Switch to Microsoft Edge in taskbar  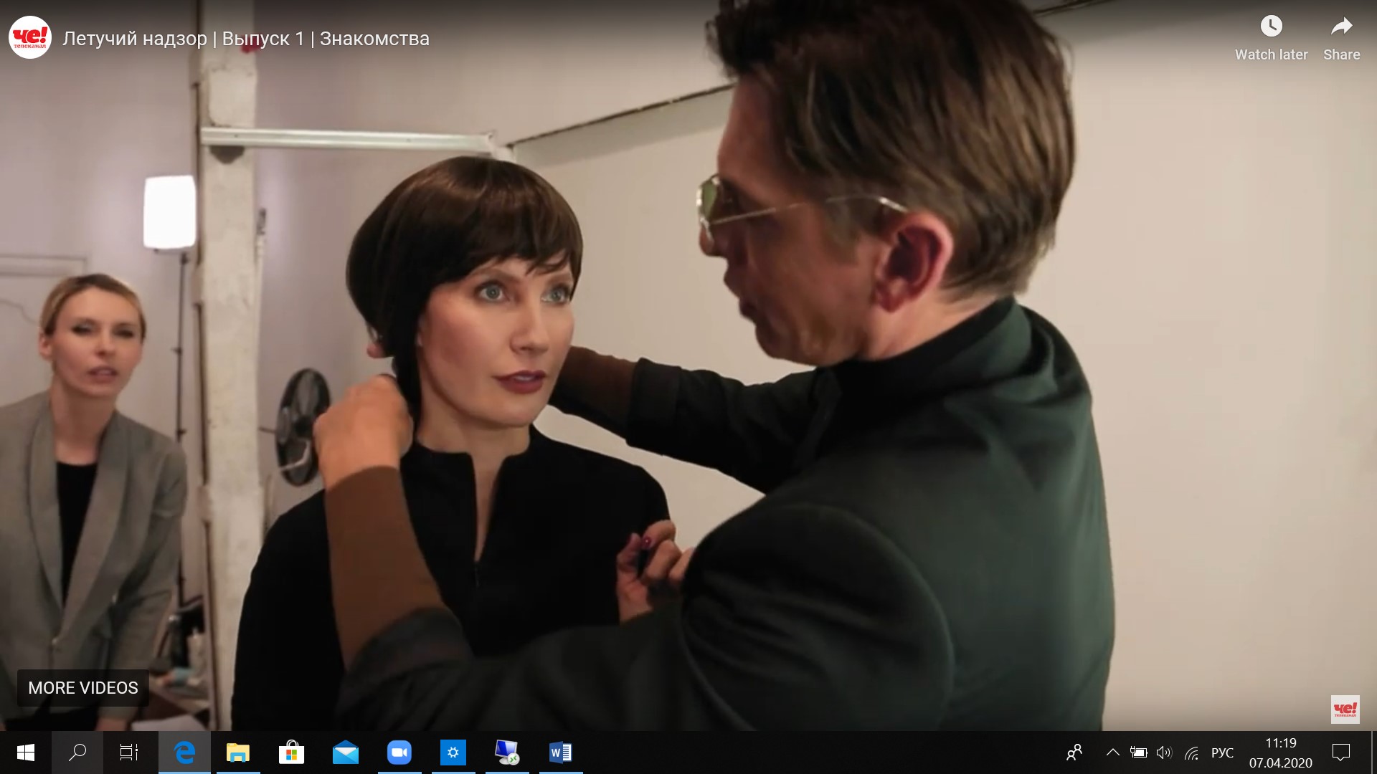pos(185,752)
